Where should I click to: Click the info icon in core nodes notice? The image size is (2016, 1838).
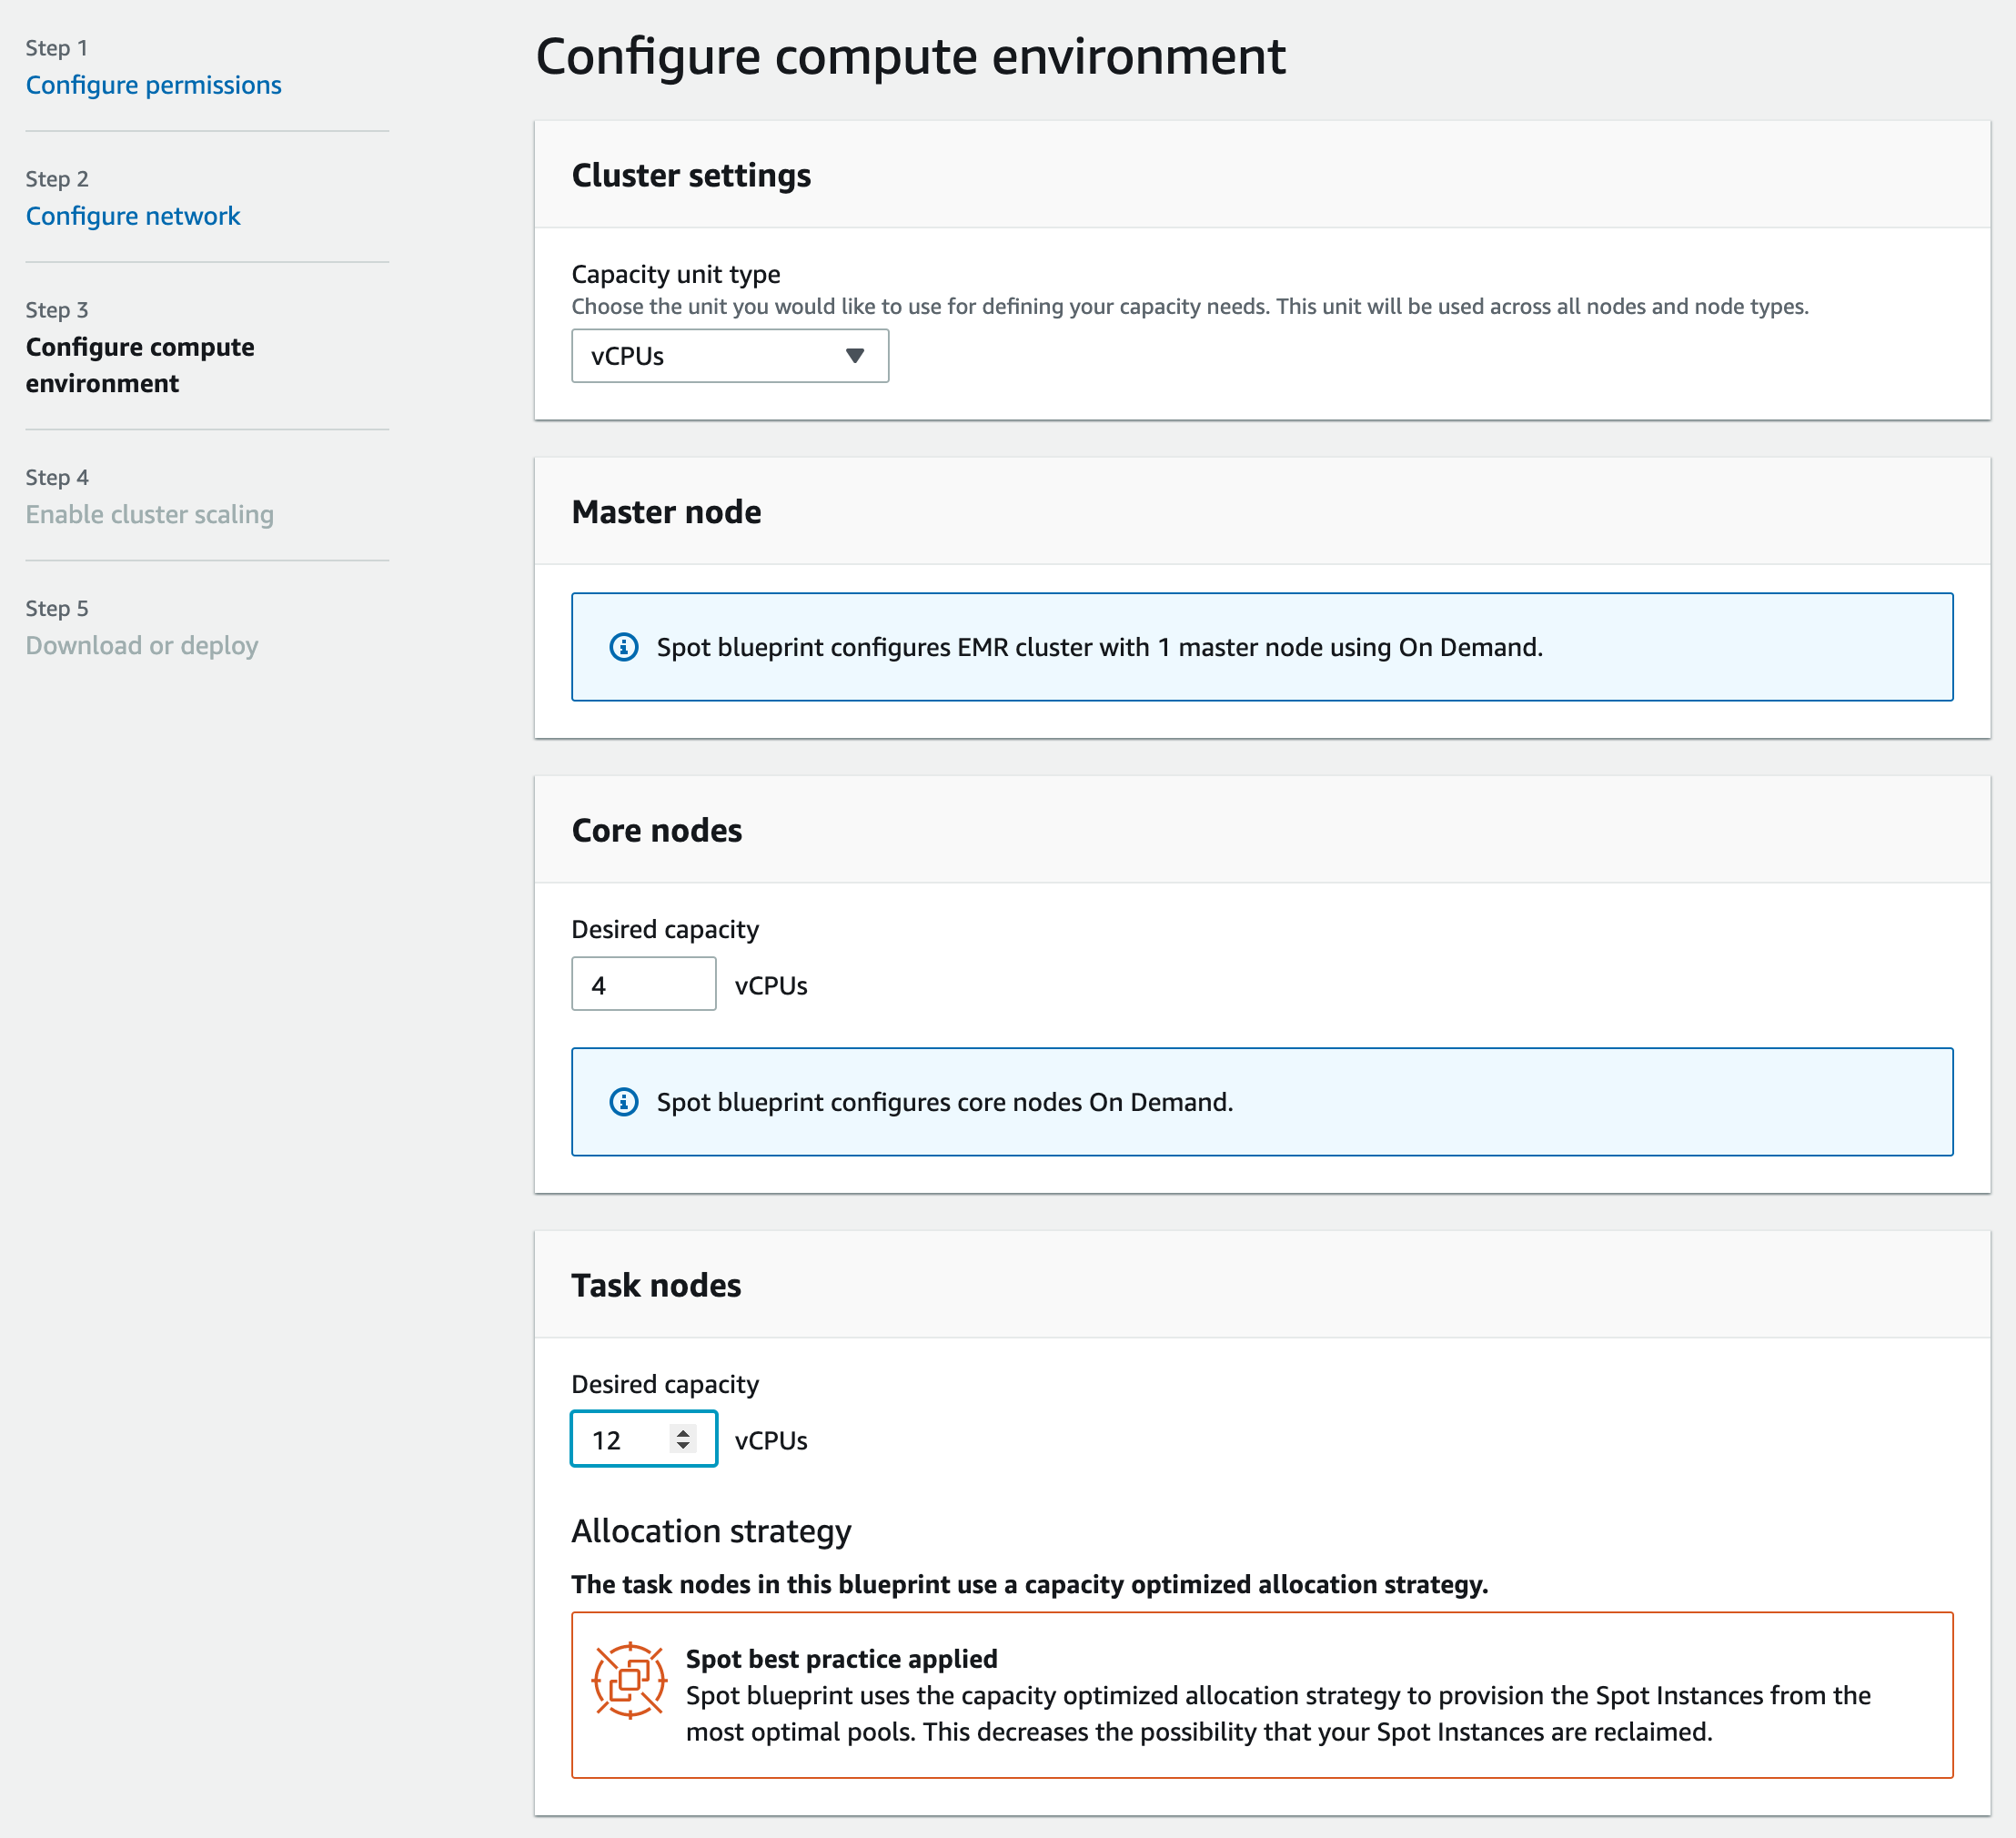(623, 1102)
